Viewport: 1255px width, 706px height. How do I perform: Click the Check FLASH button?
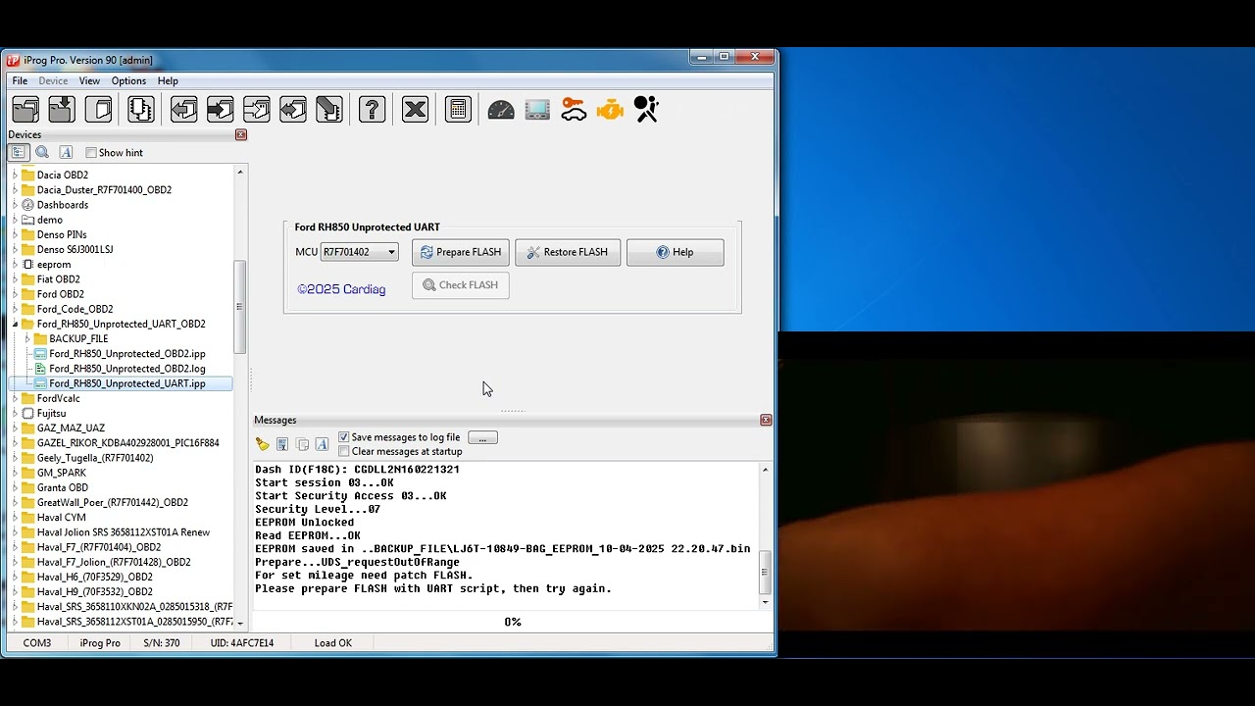tap(461, 285)
